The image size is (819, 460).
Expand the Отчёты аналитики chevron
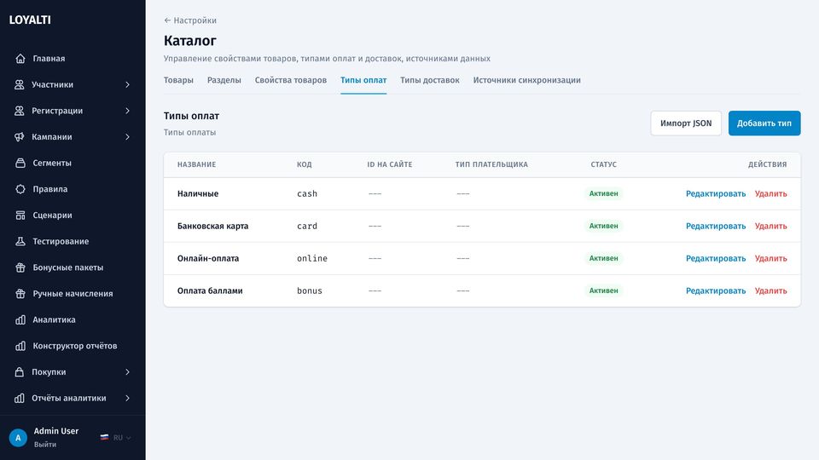tap(127, 398)
